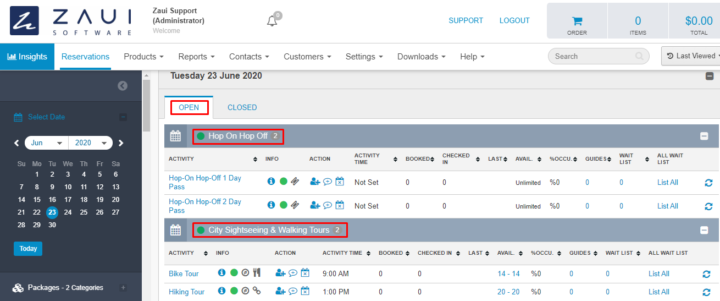This screenshot has width=720, height=301.
Task: Open the notifications bell icon
Action: coord(272,21)
